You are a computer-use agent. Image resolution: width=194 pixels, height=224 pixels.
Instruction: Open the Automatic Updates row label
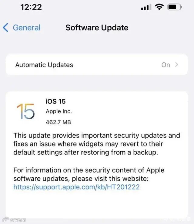[x=44, y=65]
